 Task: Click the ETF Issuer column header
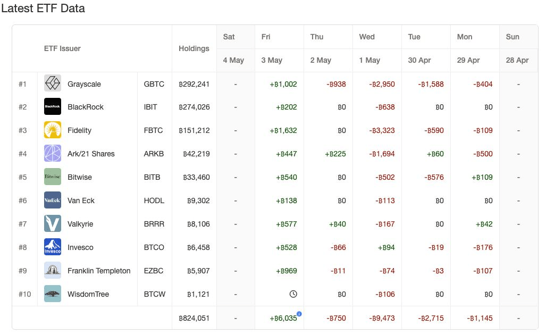[x=62, y=48]
